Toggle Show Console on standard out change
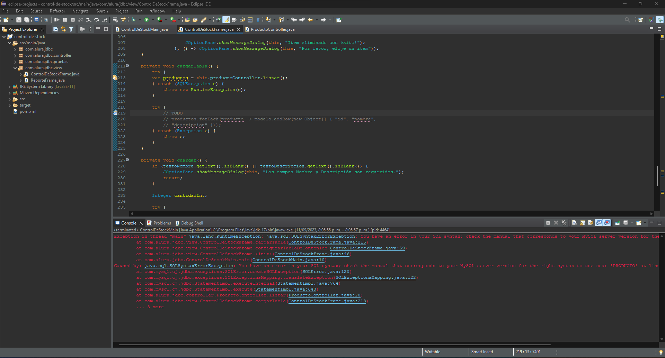 [x=599, y=223]
